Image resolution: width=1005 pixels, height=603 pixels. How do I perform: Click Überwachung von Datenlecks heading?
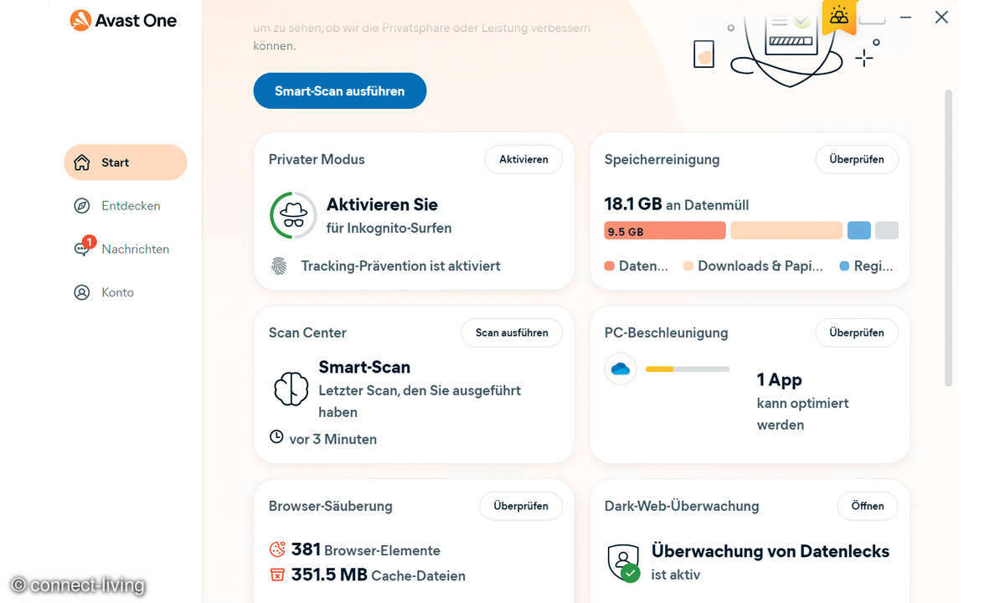pyautogui.click(x=770, y=551)
